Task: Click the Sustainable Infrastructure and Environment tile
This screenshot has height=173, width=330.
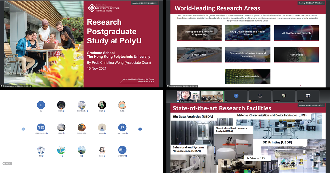Action: pyautogui.click(x=247, y=55)
